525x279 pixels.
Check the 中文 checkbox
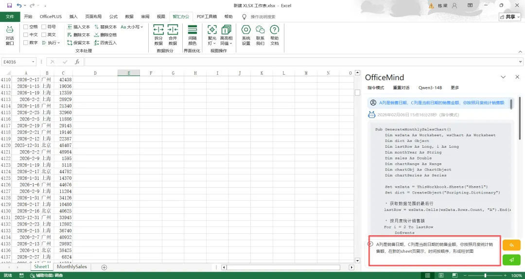click(x=26, y=35)
